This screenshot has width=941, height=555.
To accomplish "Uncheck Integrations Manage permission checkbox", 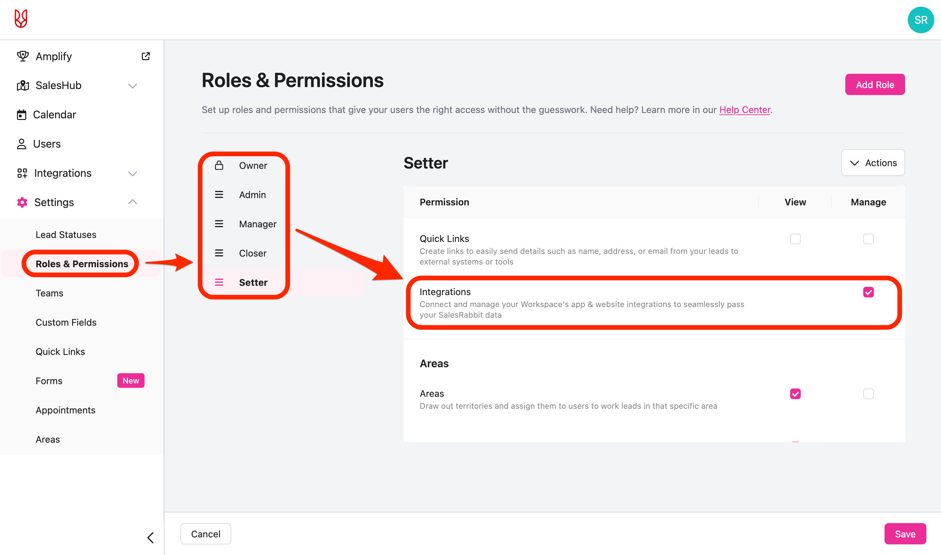I will 868,292.
